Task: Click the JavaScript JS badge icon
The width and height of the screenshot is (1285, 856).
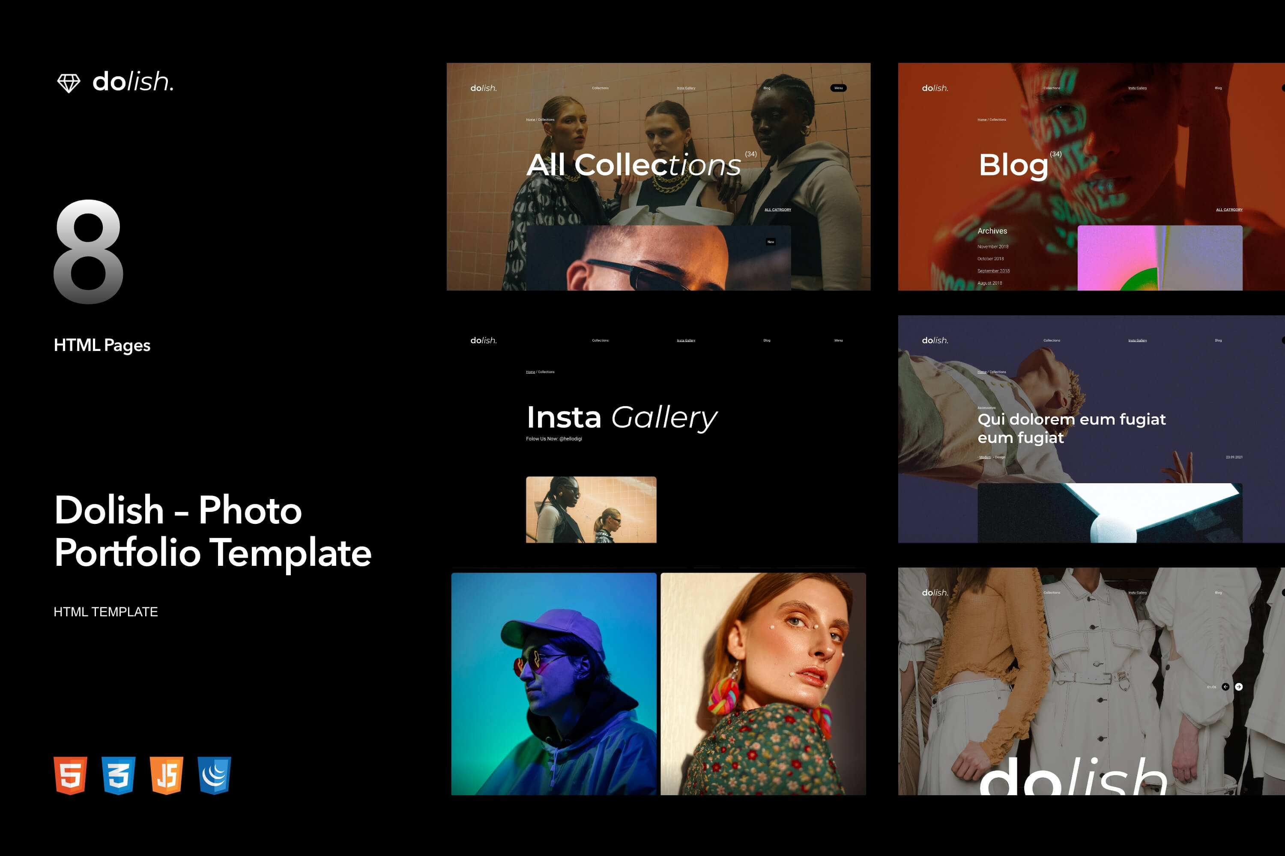Action: tap(167, 775)
